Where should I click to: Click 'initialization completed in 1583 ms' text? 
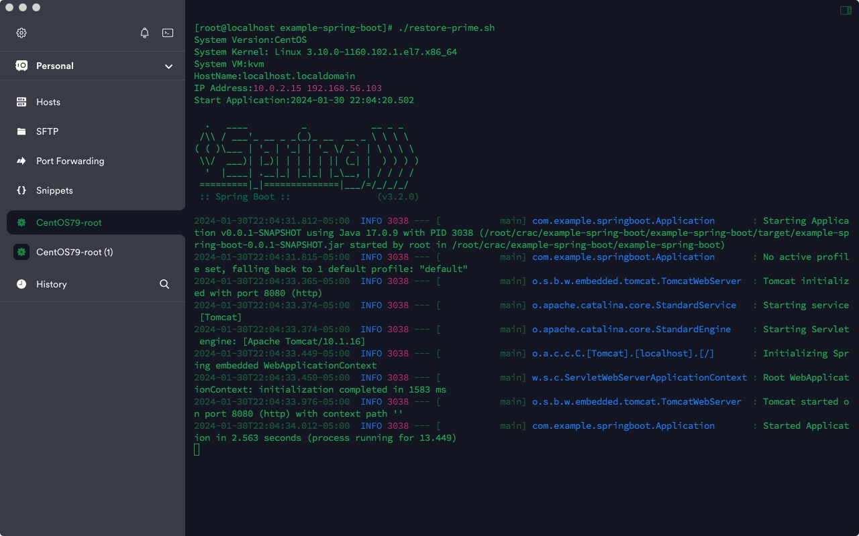tap(352, 389)
